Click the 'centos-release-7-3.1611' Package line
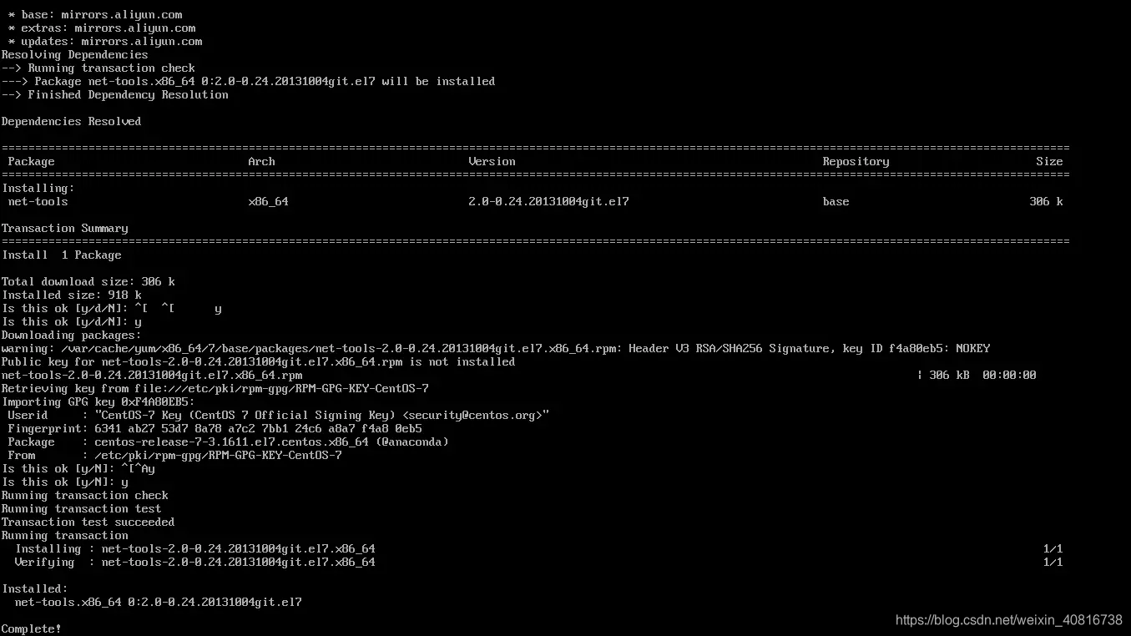 click(x=229, y=442)
